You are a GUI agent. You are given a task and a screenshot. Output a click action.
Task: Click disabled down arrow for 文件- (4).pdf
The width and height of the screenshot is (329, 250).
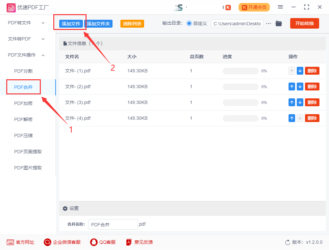tap(300, 118)
